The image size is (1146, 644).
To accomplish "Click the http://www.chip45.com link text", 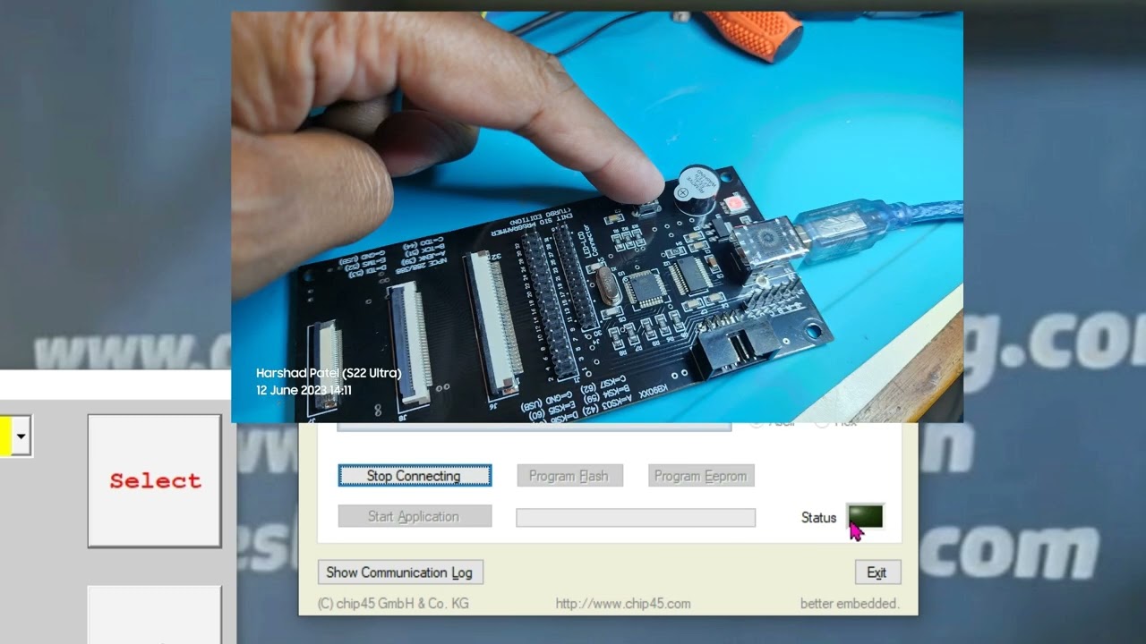I will 623,604.
